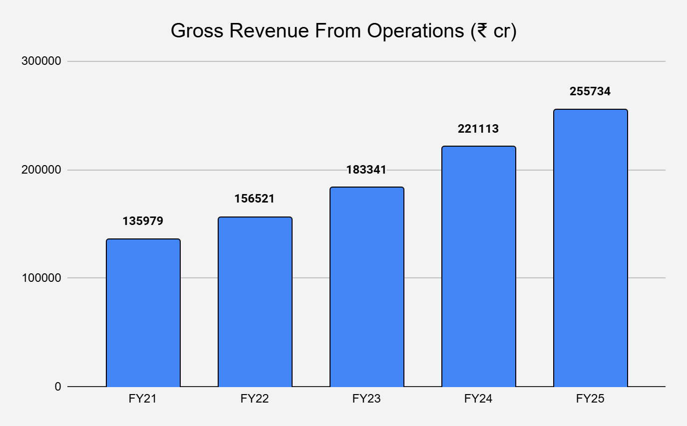Select the 200000 y-axis label
The height and width of the screenshot is (426, 687).
click(41, 170)
